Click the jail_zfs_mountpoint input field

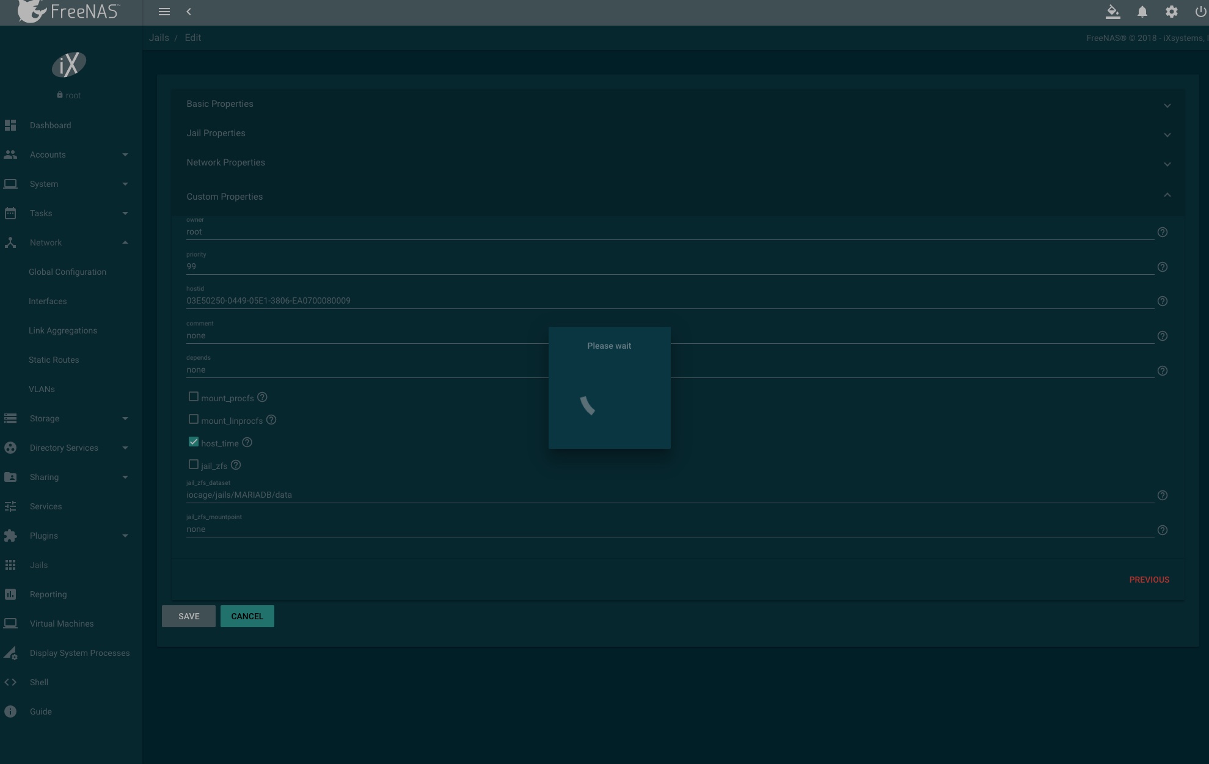point(669,529)
